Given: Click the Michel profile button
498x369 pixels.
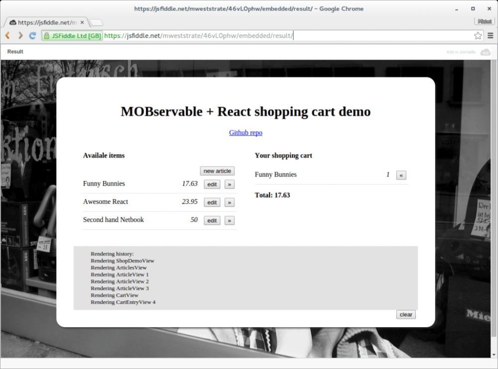Looking at the screenshot, I should coord(485,21).
